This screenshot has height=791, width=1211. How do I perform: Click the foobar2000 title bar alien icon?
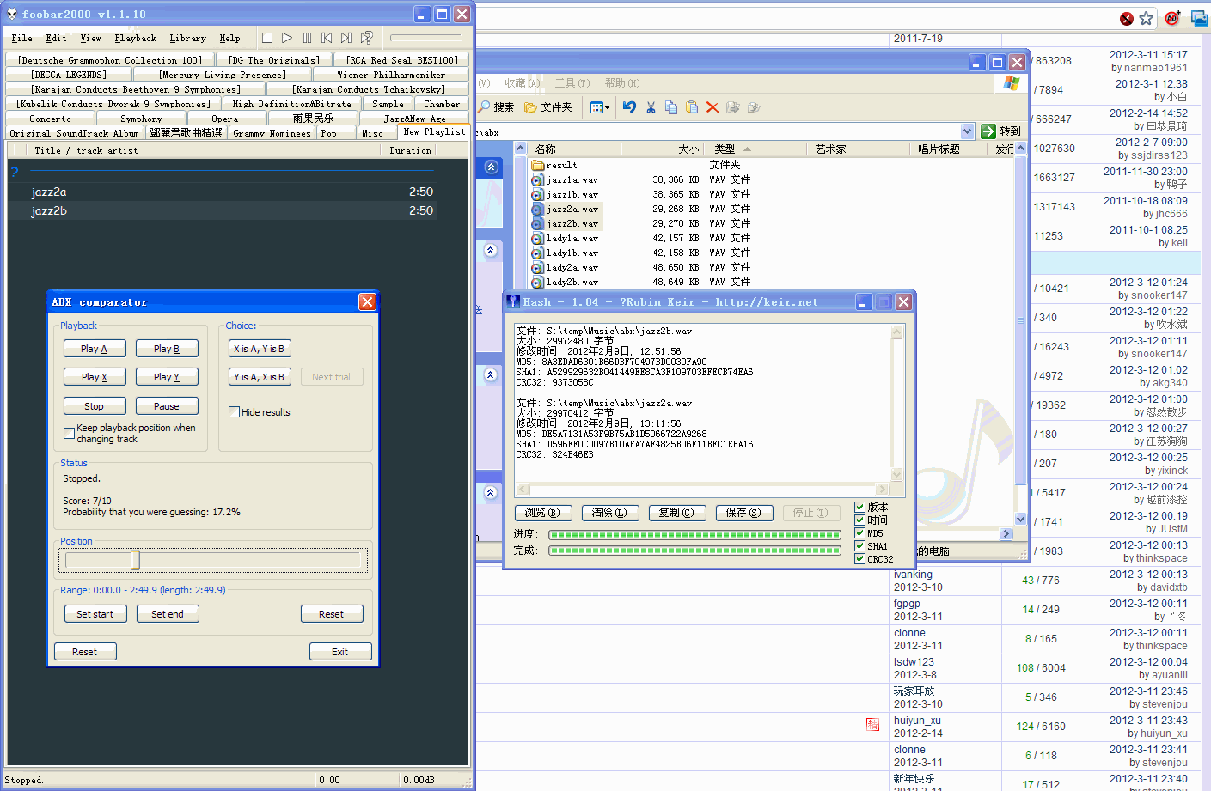(x=12, y=14)
